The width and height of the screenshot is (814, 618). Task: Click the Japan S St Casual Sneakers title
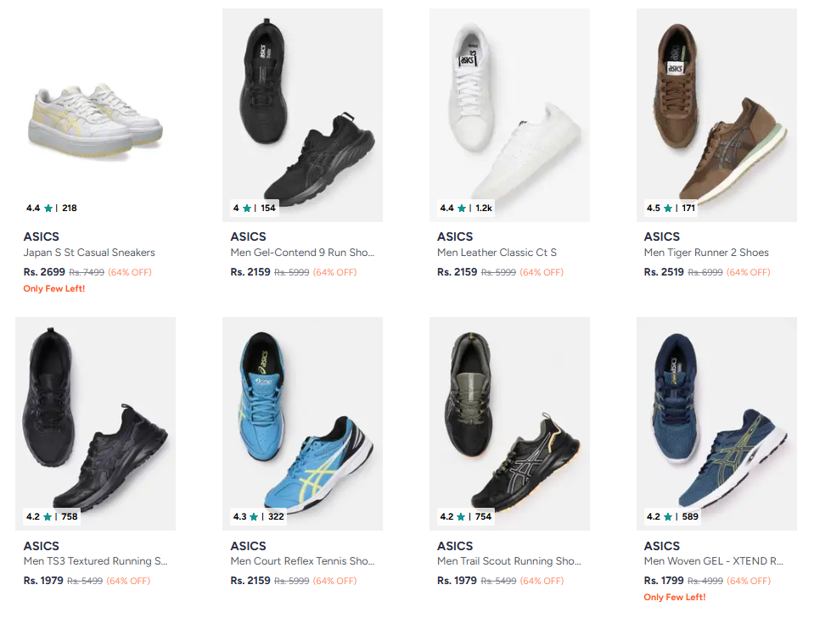click(89, 253)
